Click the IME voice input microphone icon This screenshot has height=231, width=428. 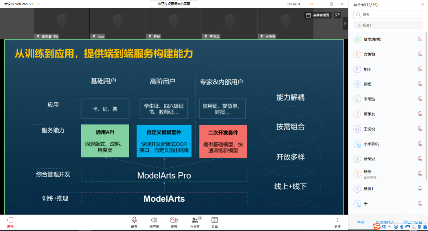coord(401,227)
